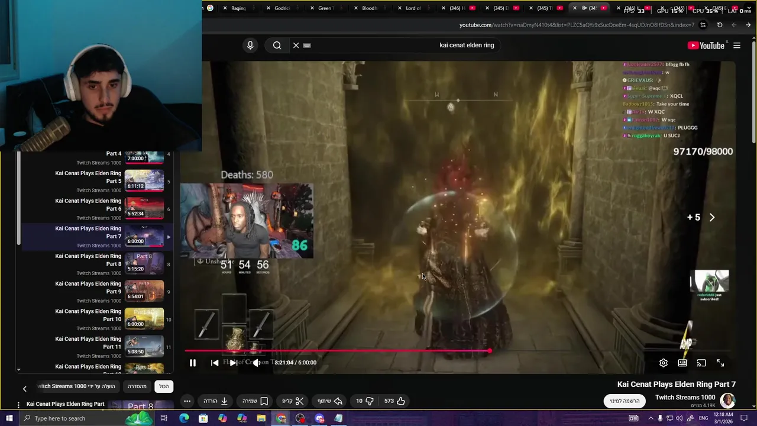Open the YouTube hamburger guide menu
The width and height of the screenshot is (757, 426).
coord(737,46)
